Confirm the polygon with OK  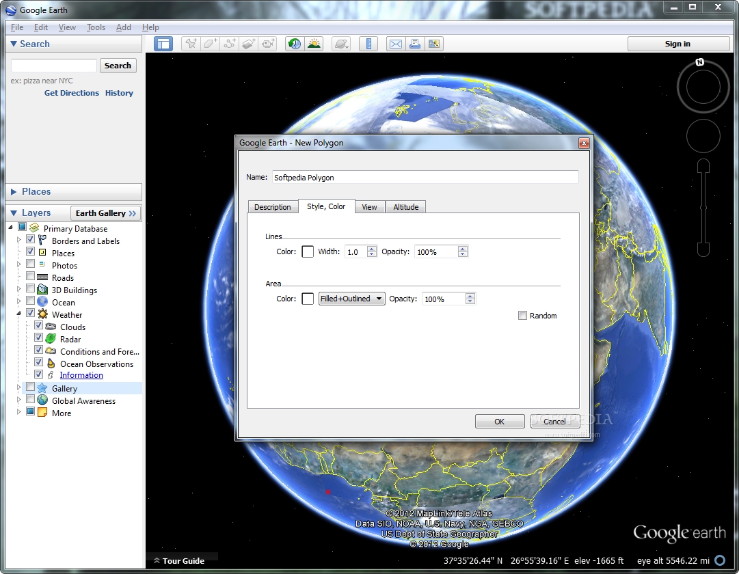coord(500,422)
